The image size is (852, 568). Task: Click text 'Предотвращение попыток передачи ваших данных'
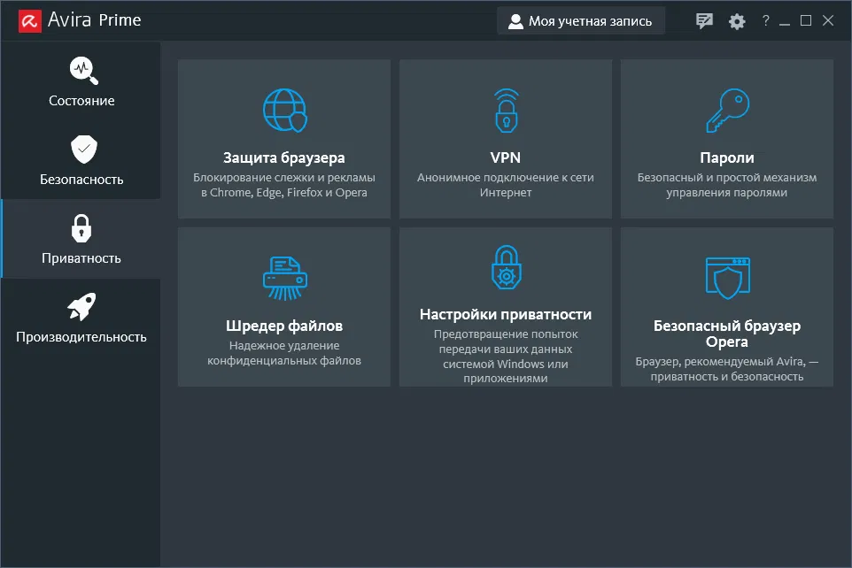506,342
